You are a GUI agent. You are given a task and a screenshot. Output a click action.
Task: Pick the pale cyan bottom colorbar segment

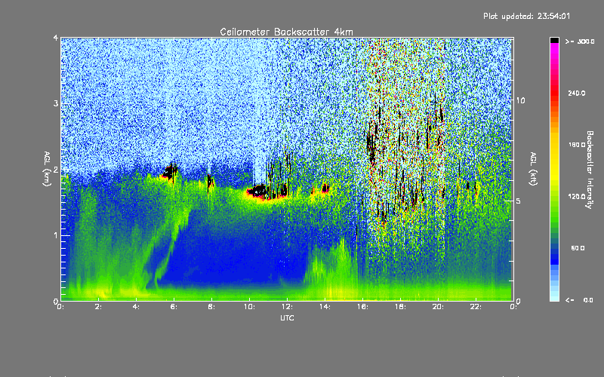pos(554,297)
